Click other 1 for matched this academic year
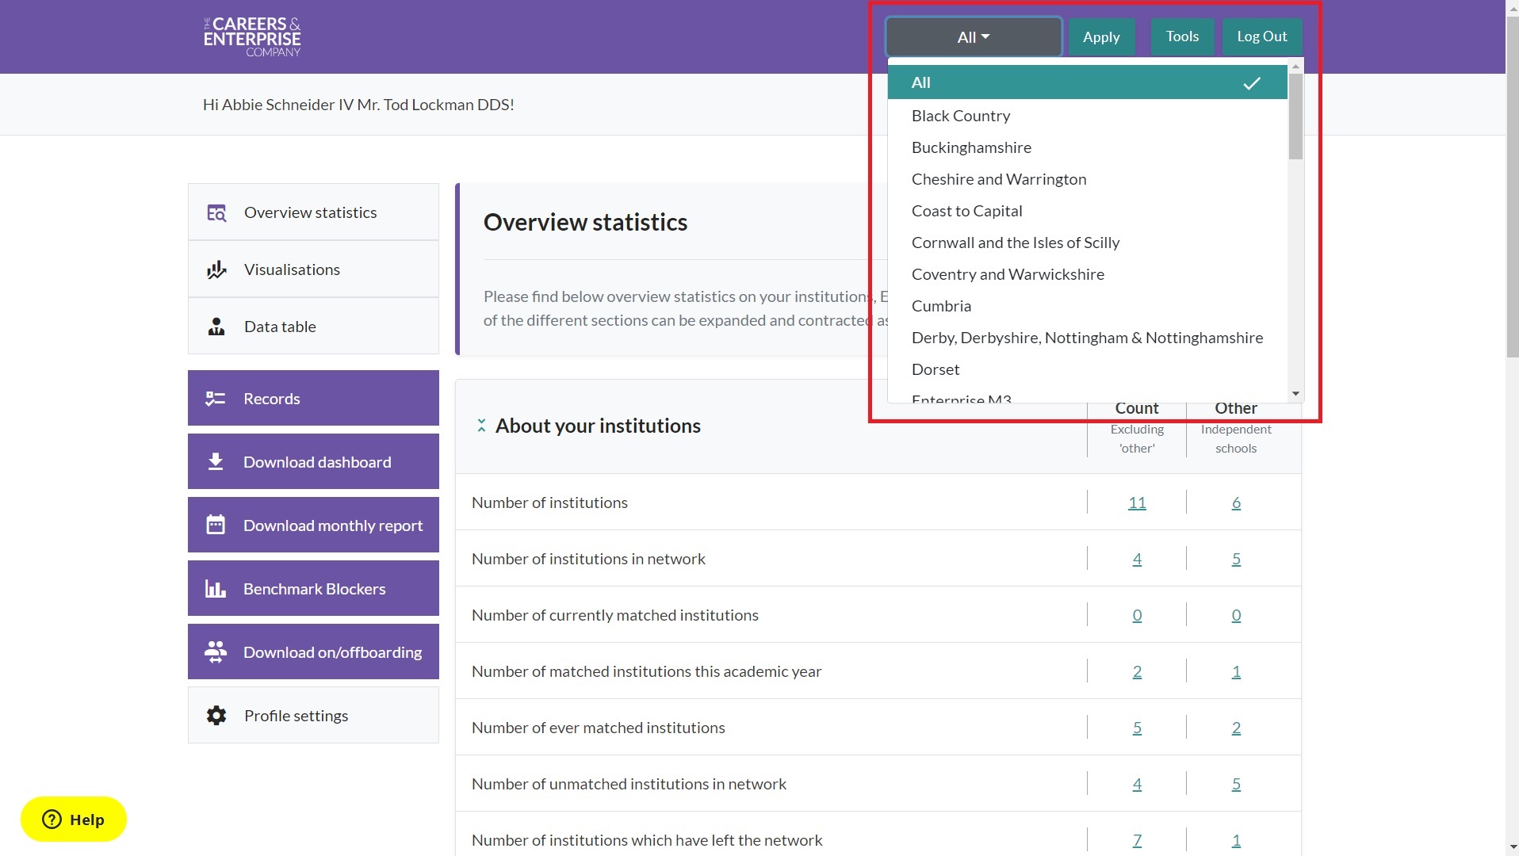The height and width of the screenshot is (856, 1519). pyautogui.click(x=1236, y=671)
